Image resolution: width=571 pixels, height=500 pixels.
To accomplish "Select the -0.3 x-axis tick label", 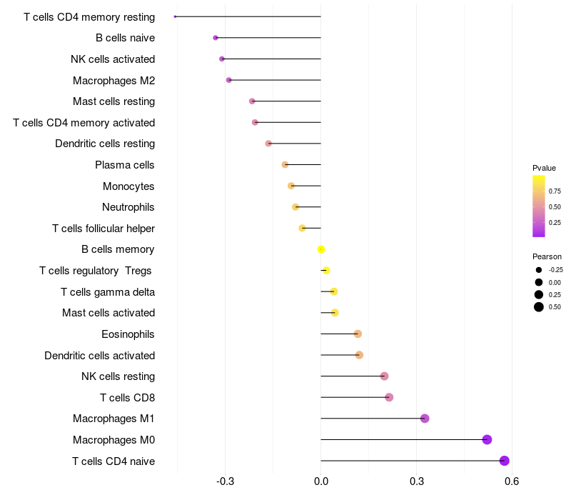I will [x=225, y=481].
